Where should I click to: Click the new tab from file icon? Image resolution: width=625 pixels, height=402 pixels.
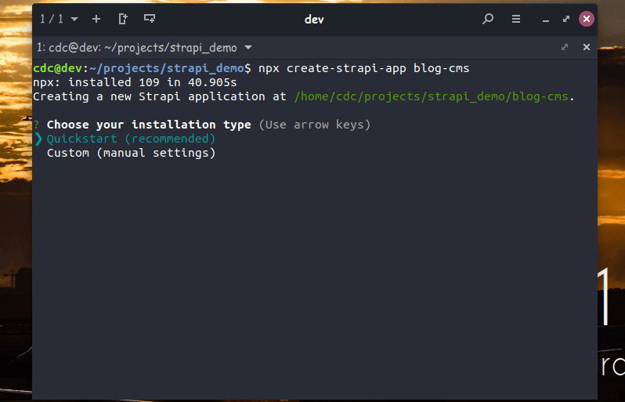123,19
